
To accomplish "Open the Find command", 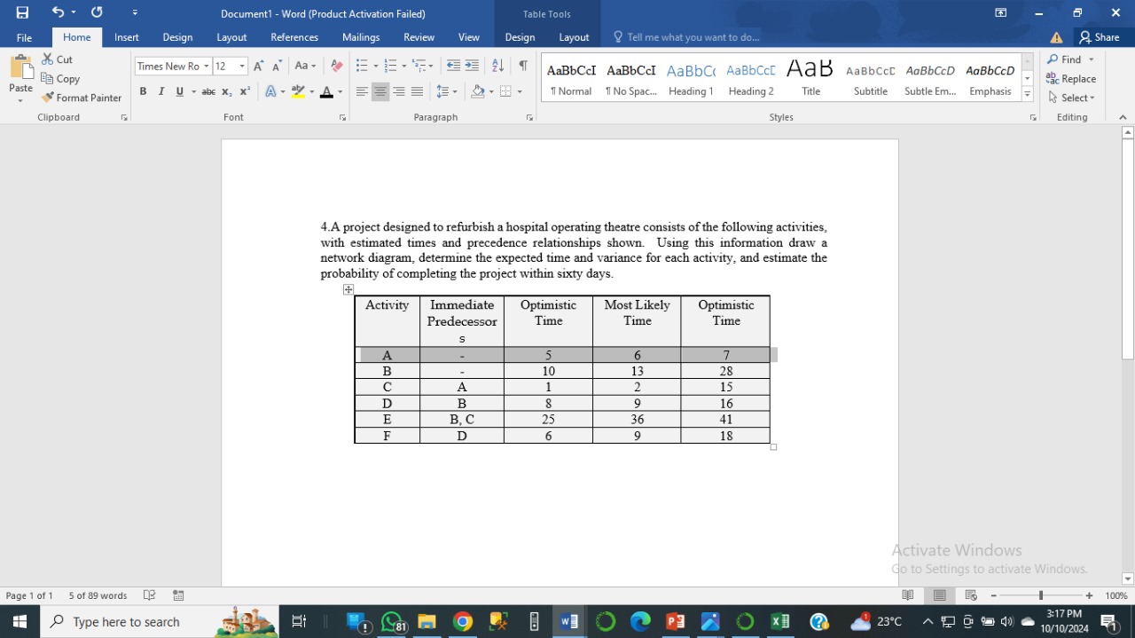I will coord(1066,59).
